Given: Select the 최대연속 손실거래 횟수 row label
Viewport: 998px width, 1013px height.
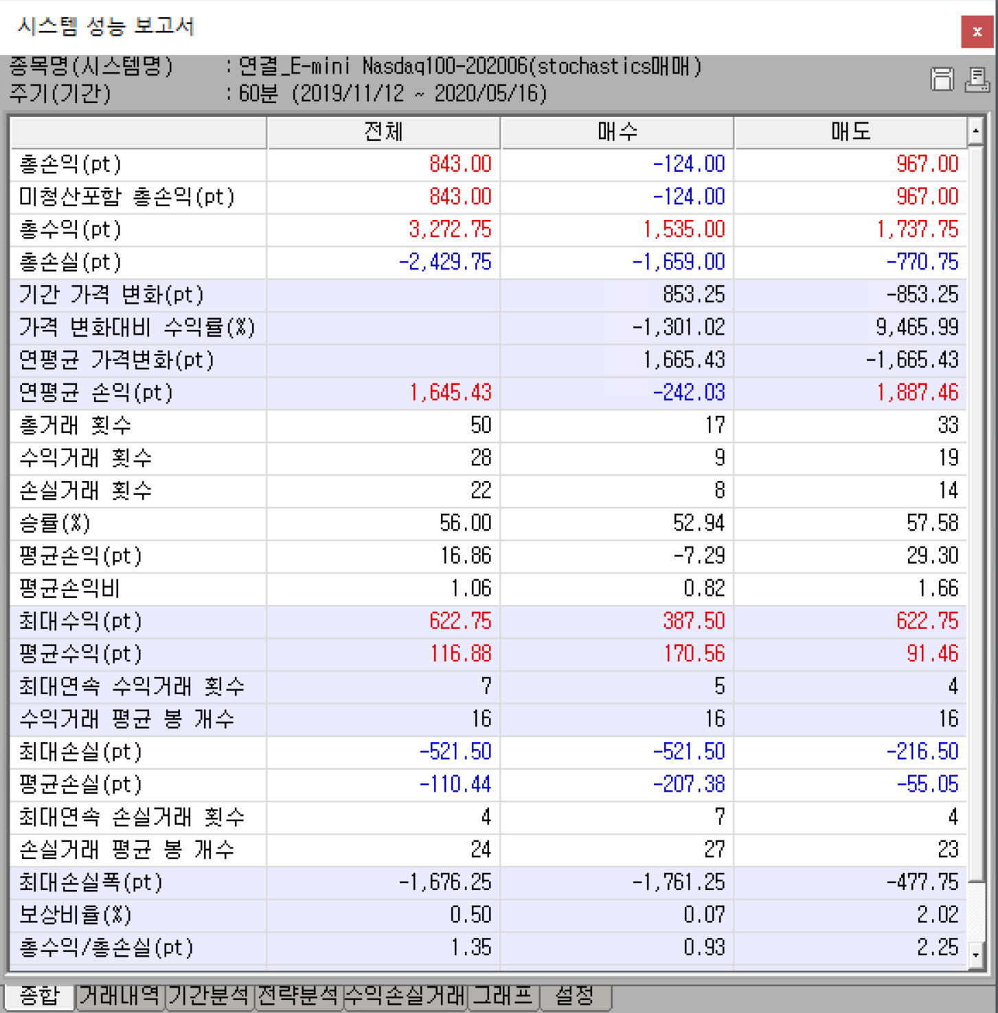Looking at the screenshot, I should [x=132, y=817].
